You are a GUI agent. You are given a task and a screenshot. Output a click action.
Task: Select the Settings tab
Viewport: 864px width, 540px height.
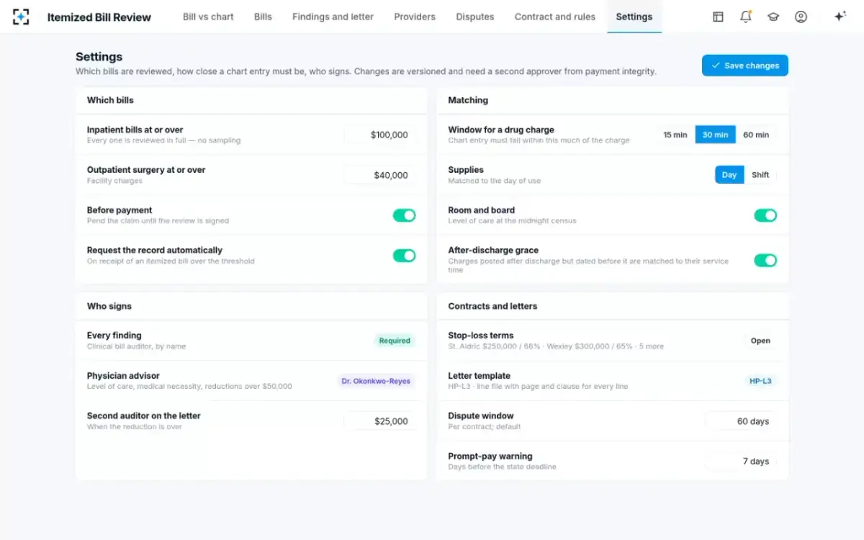point(634,17)
